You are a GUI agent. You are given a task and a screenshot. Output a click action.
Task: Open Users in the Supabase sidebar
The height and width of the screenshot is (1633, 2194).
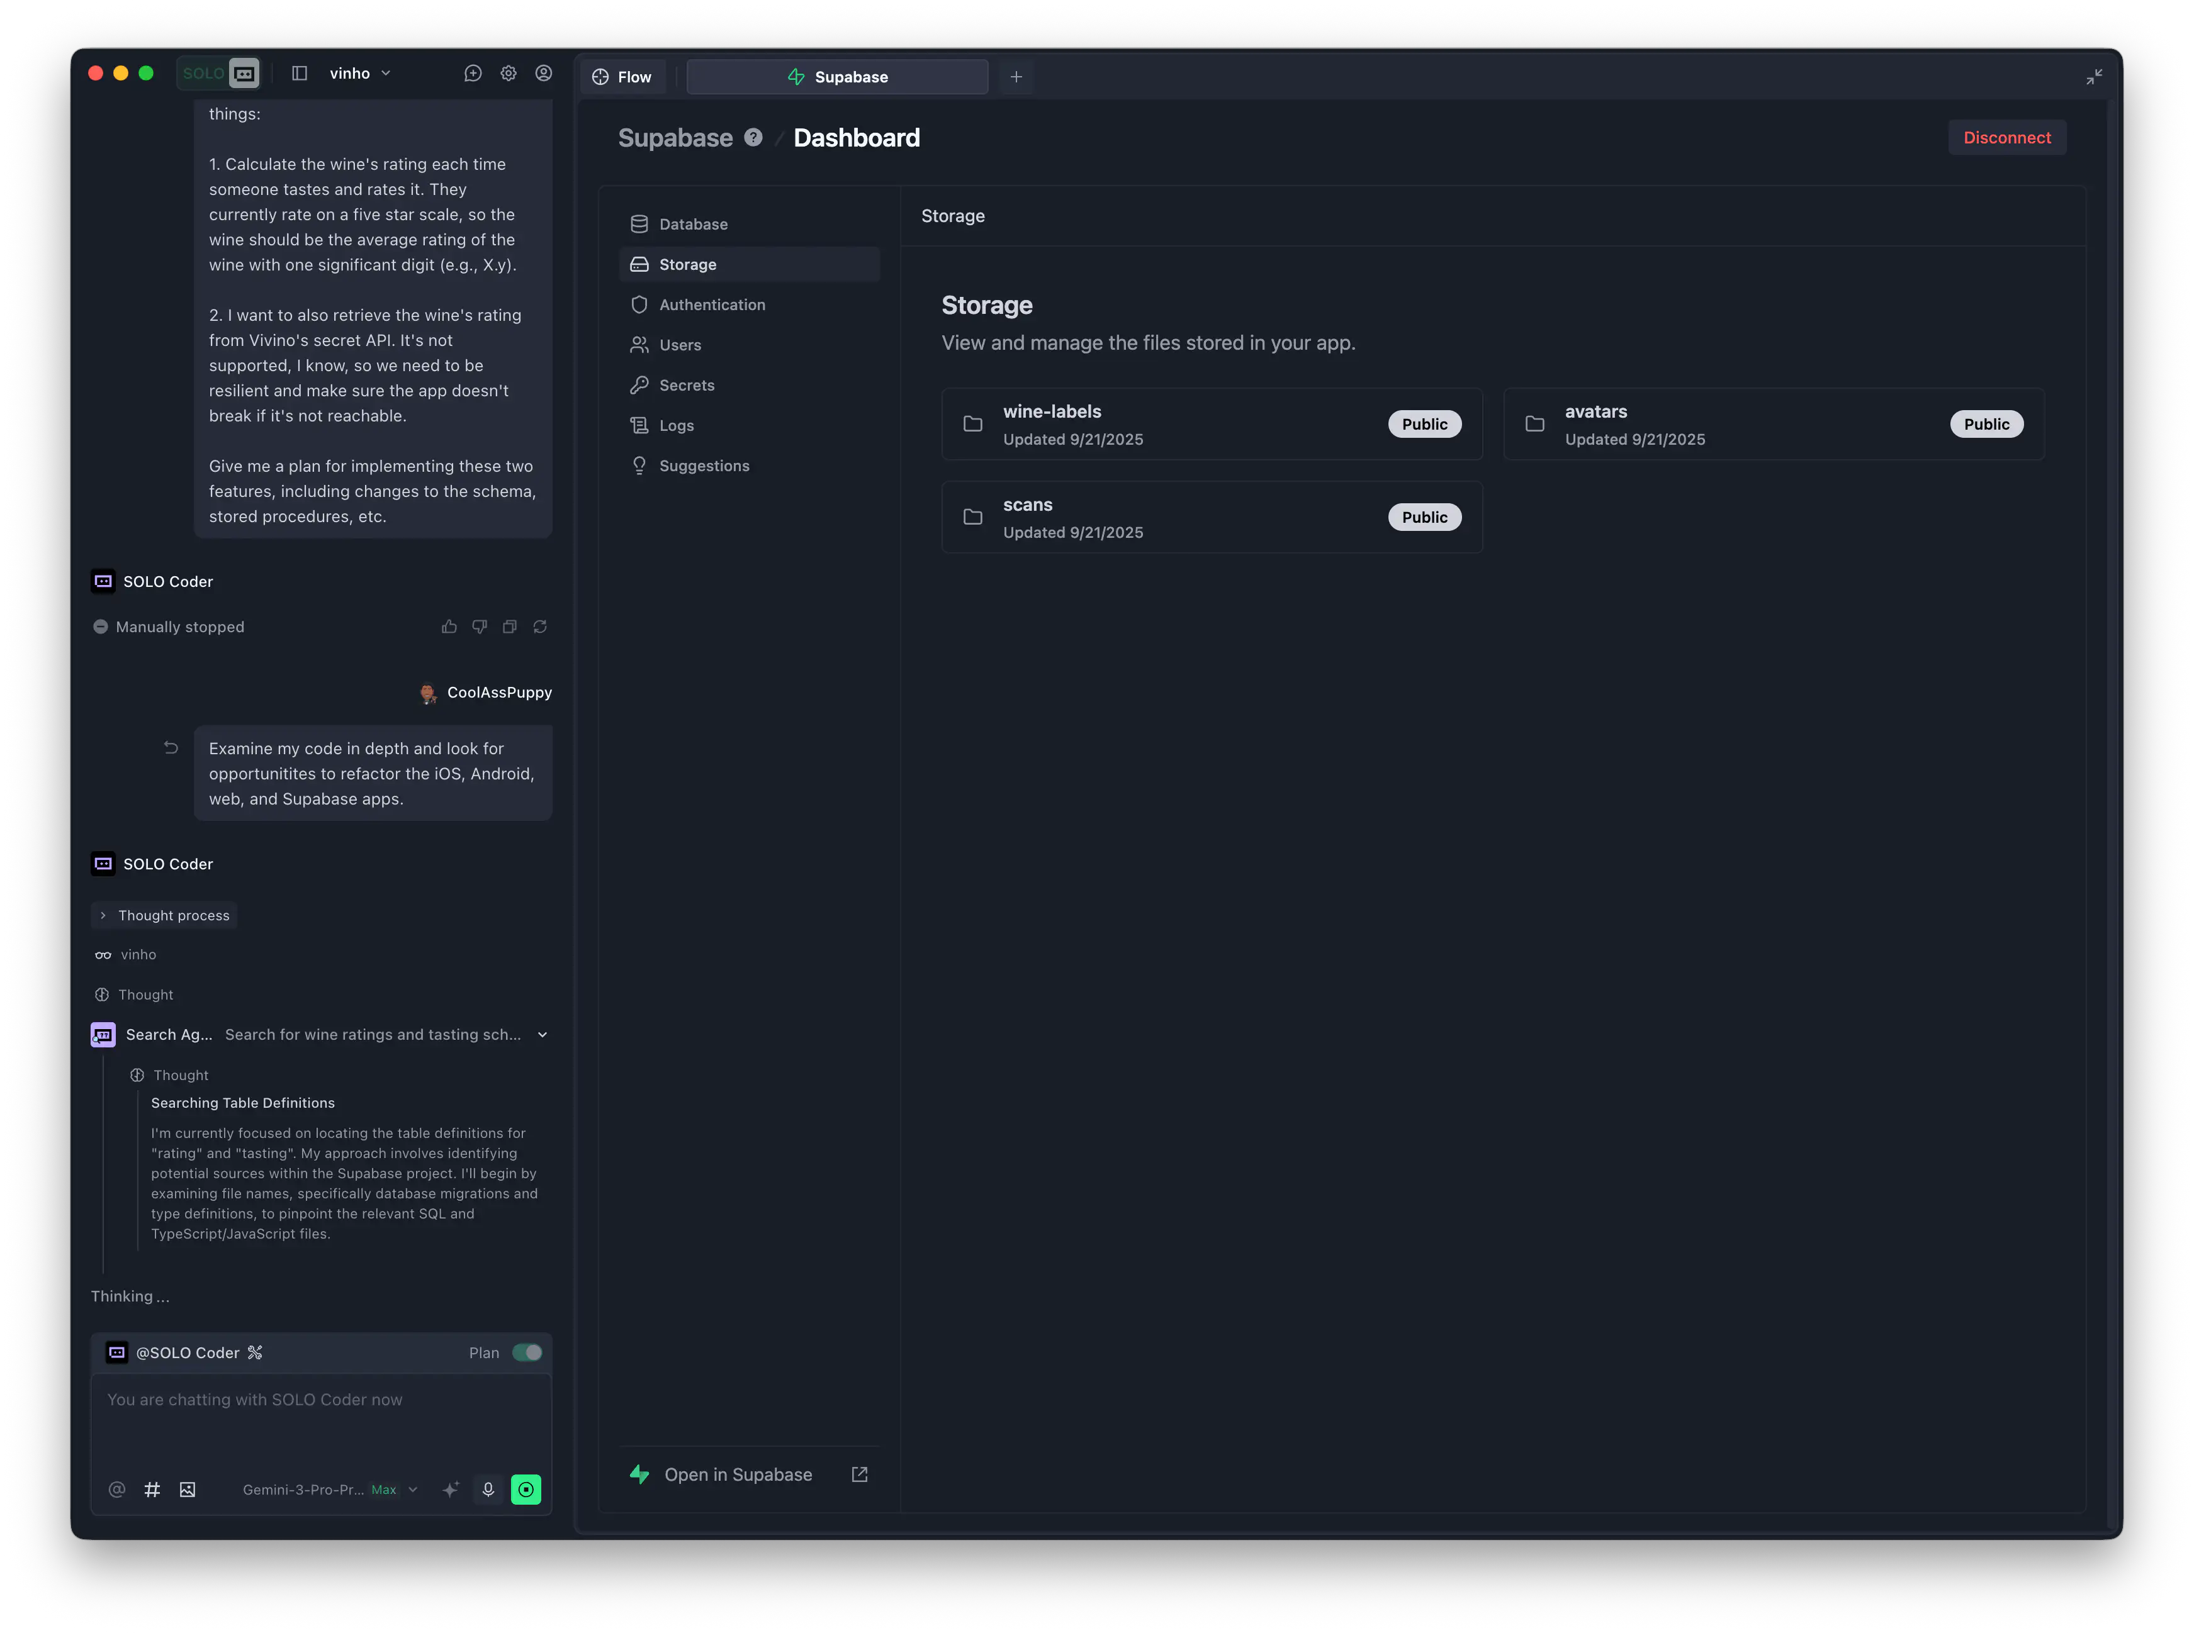point(748,345)
